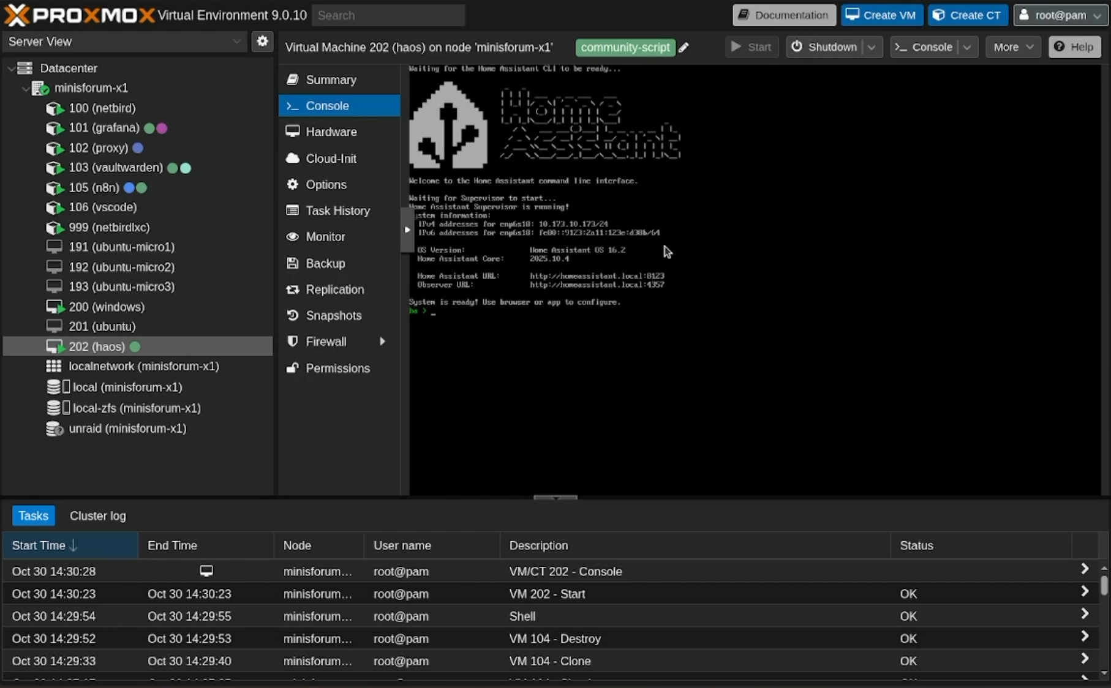Start the VM using the Start button

click(751, 47)
